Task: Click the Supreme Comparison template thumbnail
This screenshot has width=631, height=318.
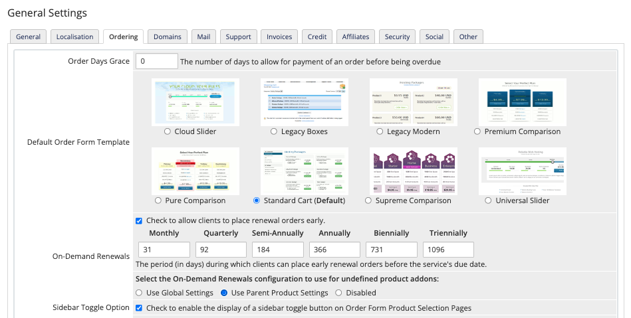Action: point(413,171)
